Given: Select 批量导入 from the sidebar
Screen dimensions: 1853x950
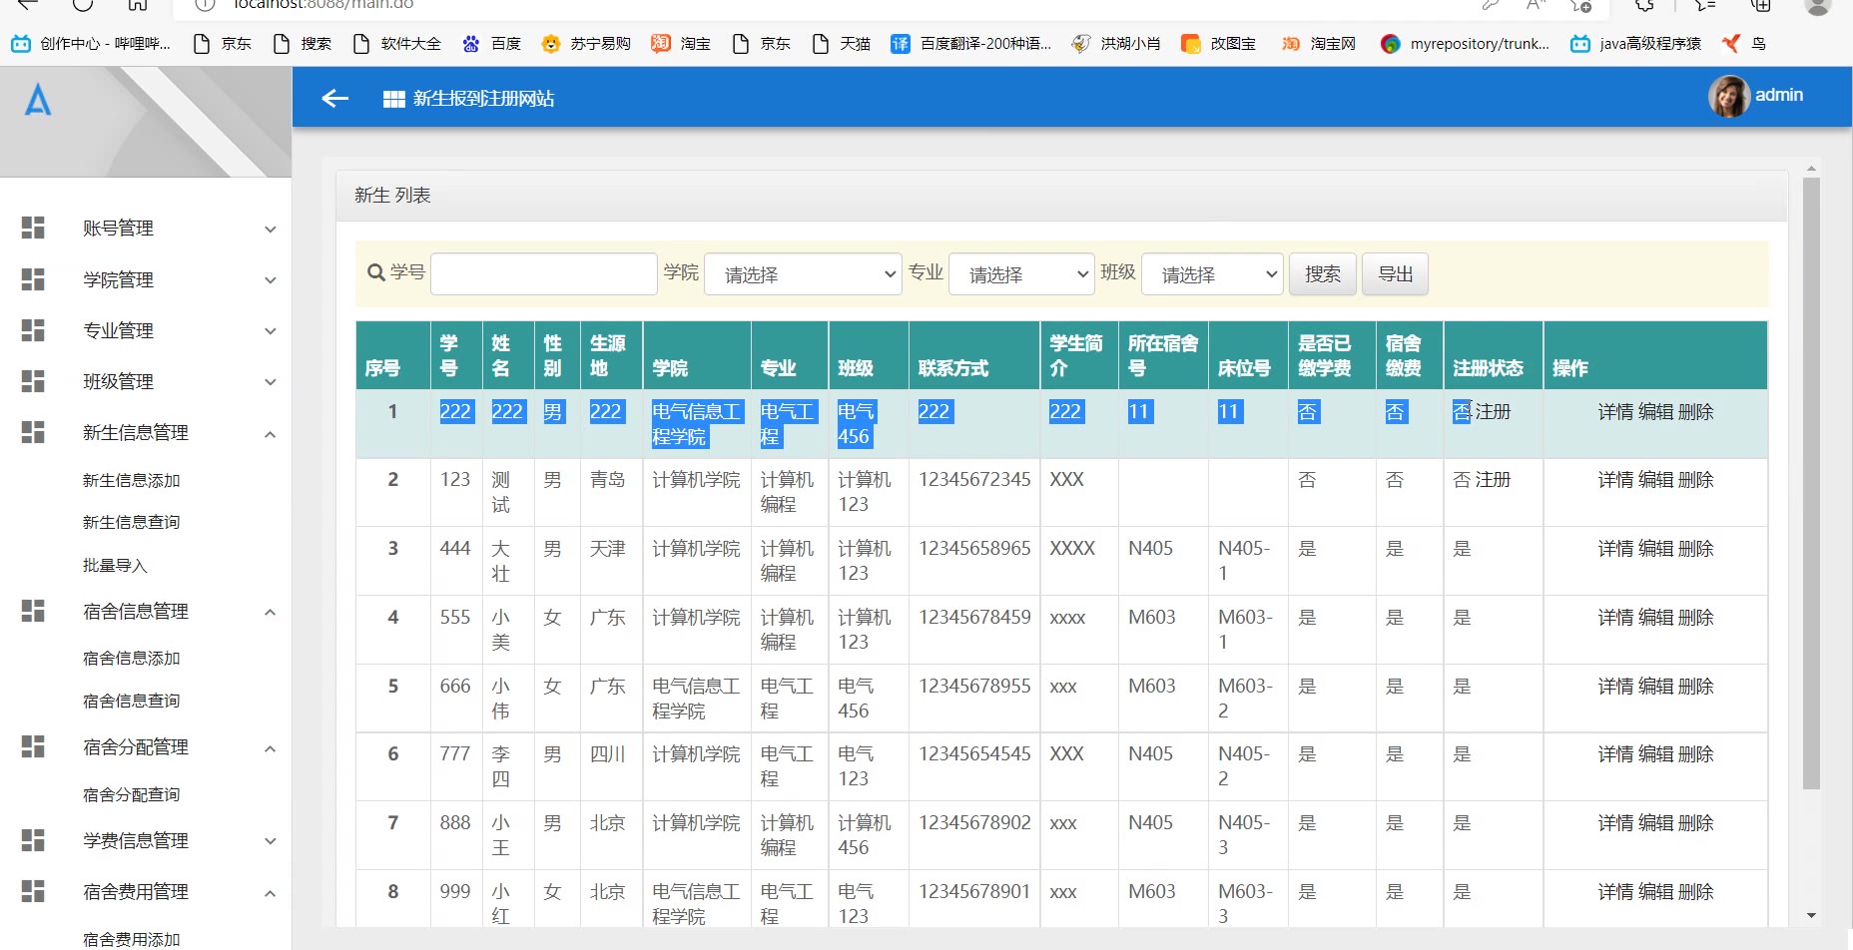Looking at the screenshot, I should (x=115, y=565).
